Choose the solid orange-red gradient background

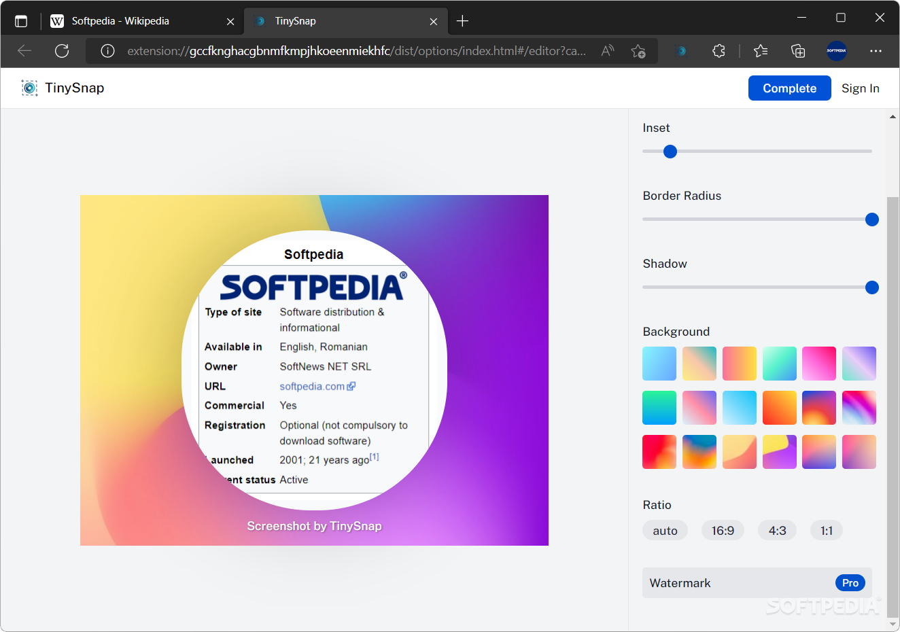click(x=780, y=408)
